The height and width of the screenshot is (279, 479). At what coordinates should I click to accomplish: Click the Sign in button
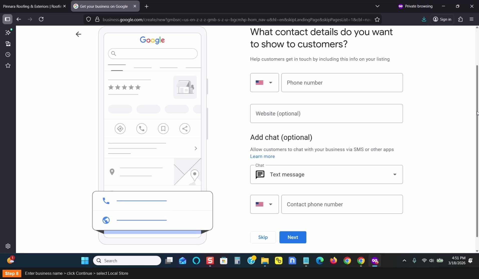(442, 19)
